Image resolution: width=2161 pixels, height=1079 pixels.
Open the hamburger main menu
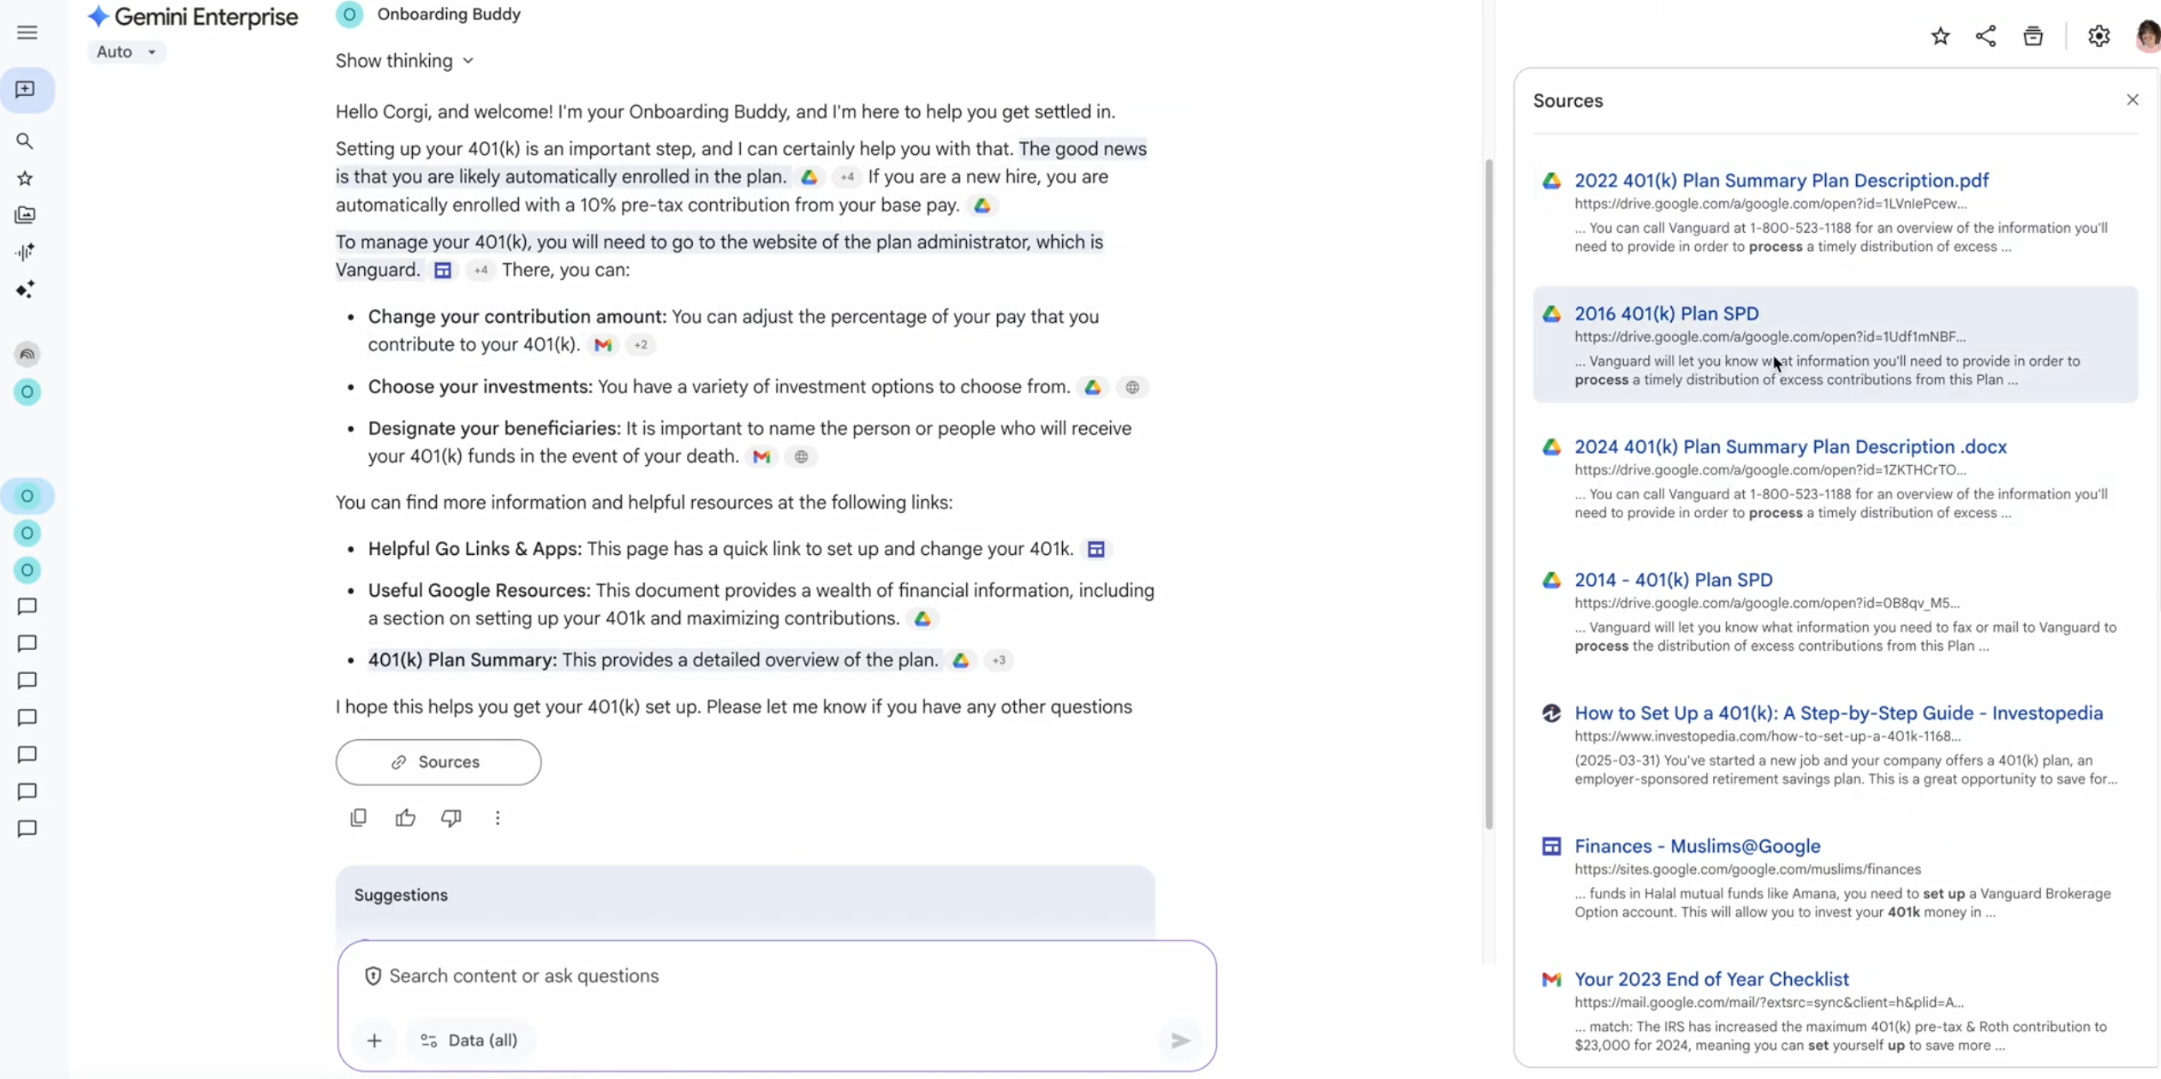(x=27, y=33)
